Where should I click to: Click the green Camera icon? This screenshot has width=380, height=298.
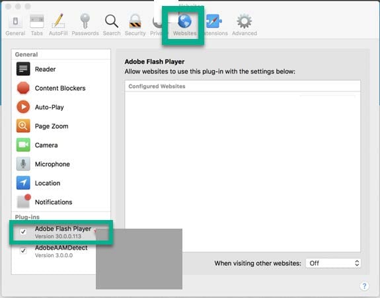click(x=23, y=145)
